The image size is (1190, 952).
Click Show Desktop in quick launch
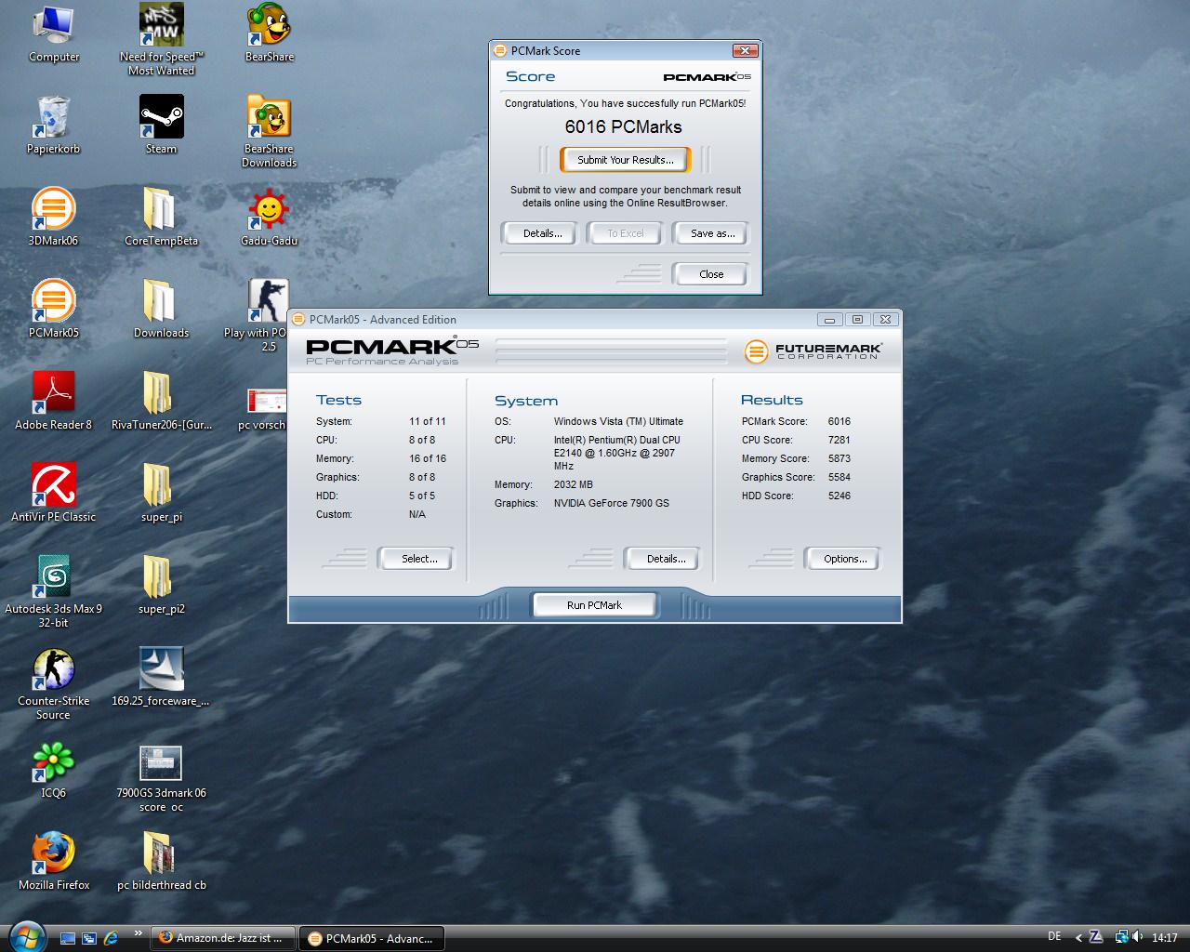(x=68, y=938)
